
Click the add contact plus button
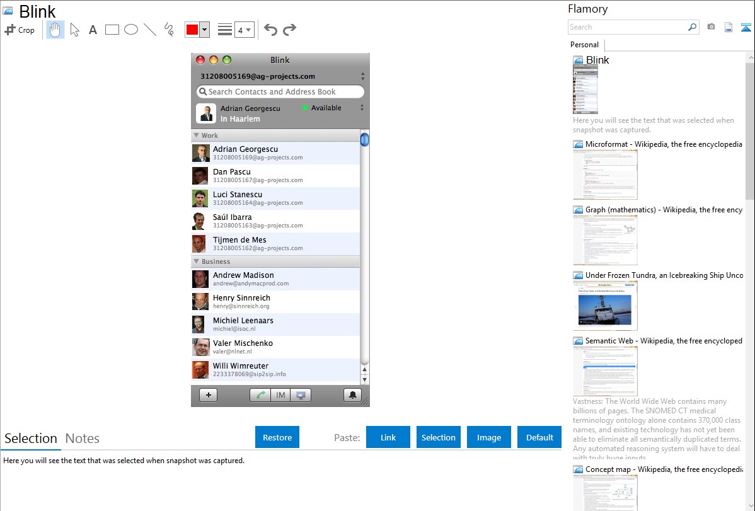tap(208, 395)
